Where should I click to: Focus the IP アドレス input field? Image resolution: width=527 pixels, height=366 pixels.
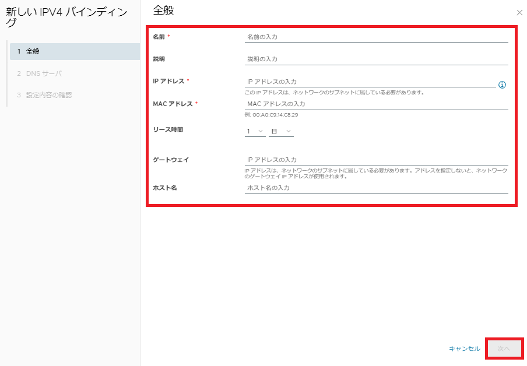pyautogui.click(x=370, y=82)
